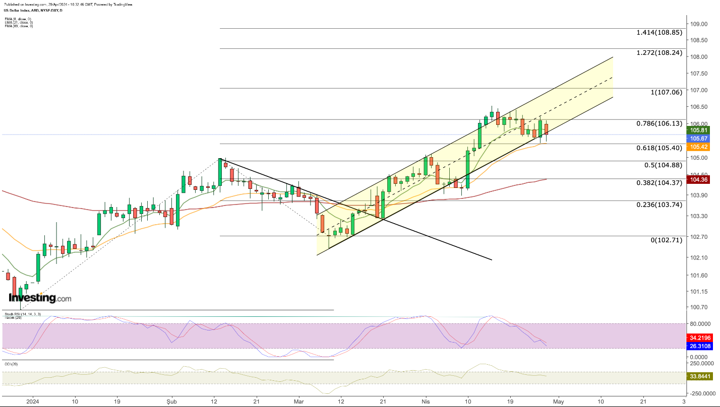The height and width of the screenshot is (407, 720).
Task: Click the 80.0000 Stoch RSI axis value
Action: click(x=700, y=325)
